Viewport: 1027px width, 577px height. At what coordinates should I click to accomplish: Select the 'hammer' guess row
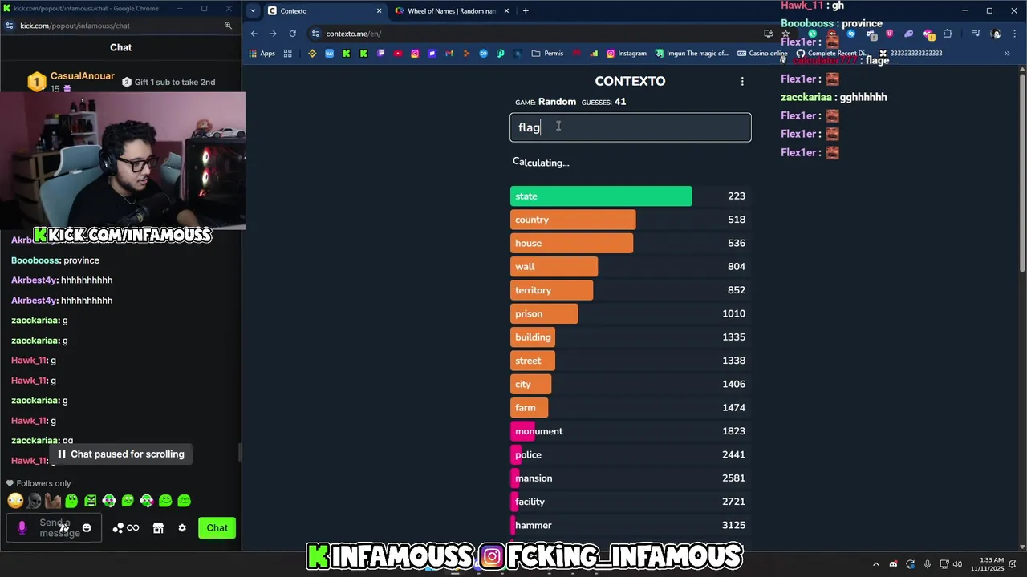(x=630, y=525)
